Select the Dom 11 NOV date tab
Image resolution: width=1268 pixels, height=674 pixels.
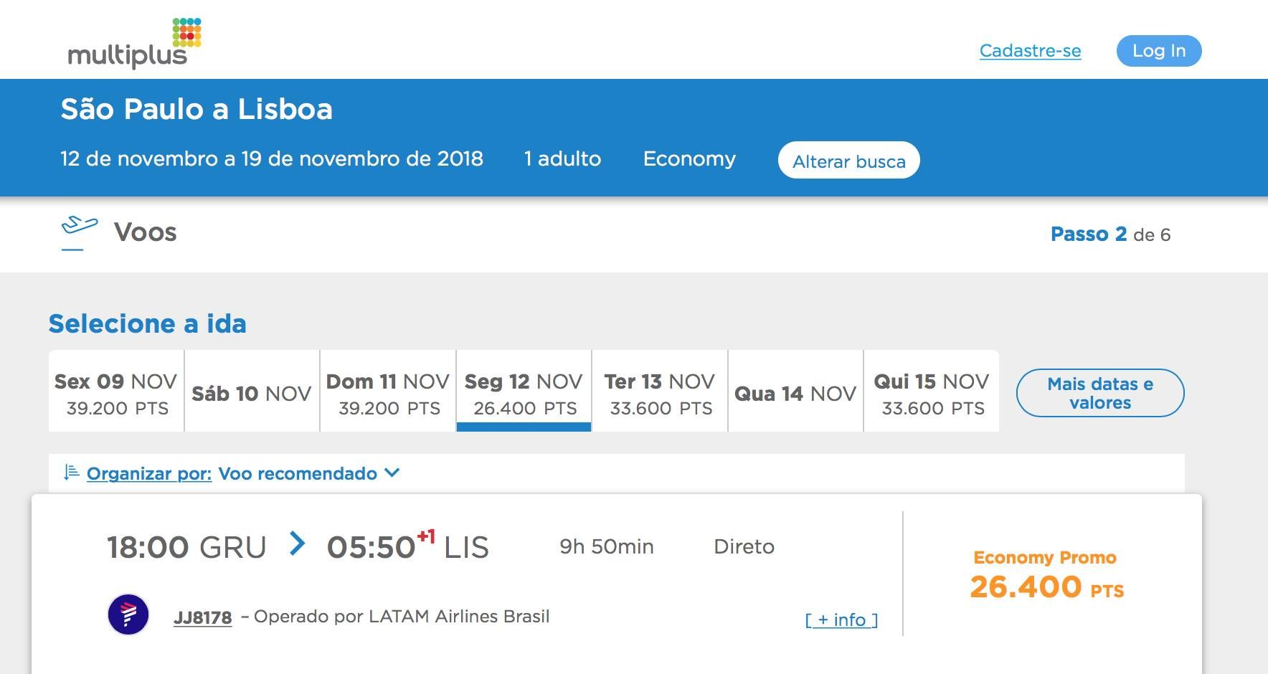tap(388, 391)
